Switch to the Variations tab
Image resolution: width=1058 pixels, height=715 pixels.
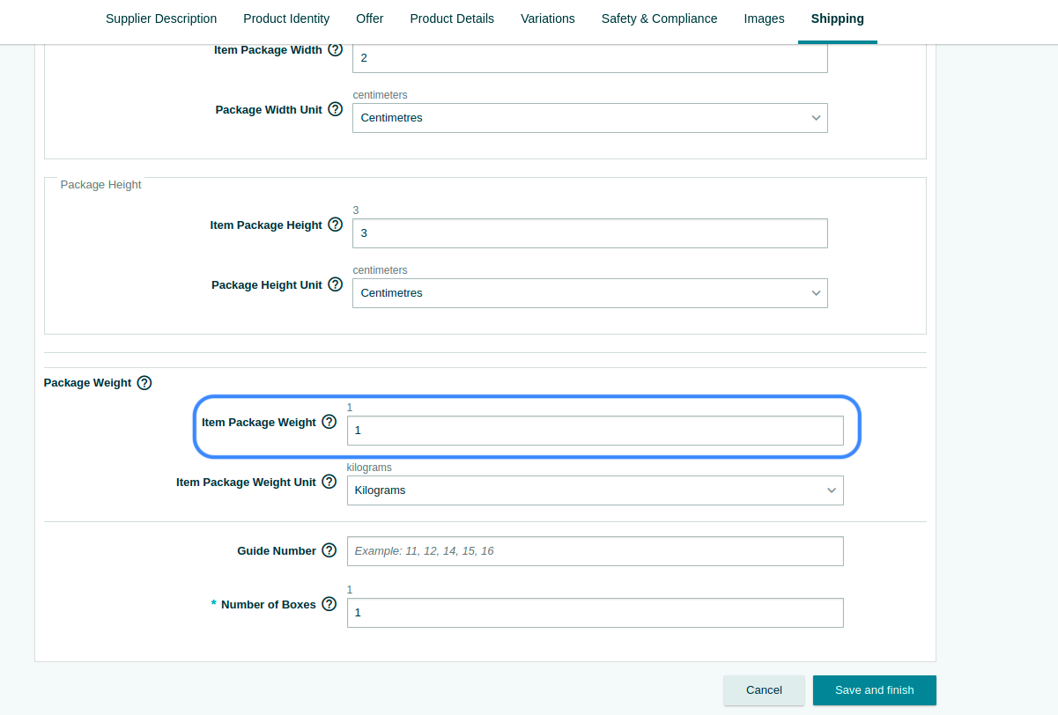coord(548,18)
